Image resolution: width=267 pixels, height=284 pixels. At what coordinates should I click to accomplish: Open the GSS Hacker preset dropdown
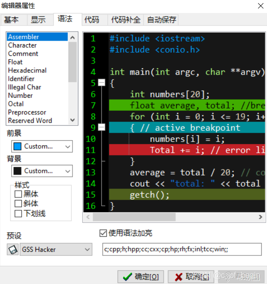(56, 250)
